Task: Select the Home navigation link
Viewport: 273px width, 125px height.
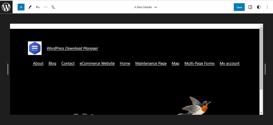Action: pos(125,63)
